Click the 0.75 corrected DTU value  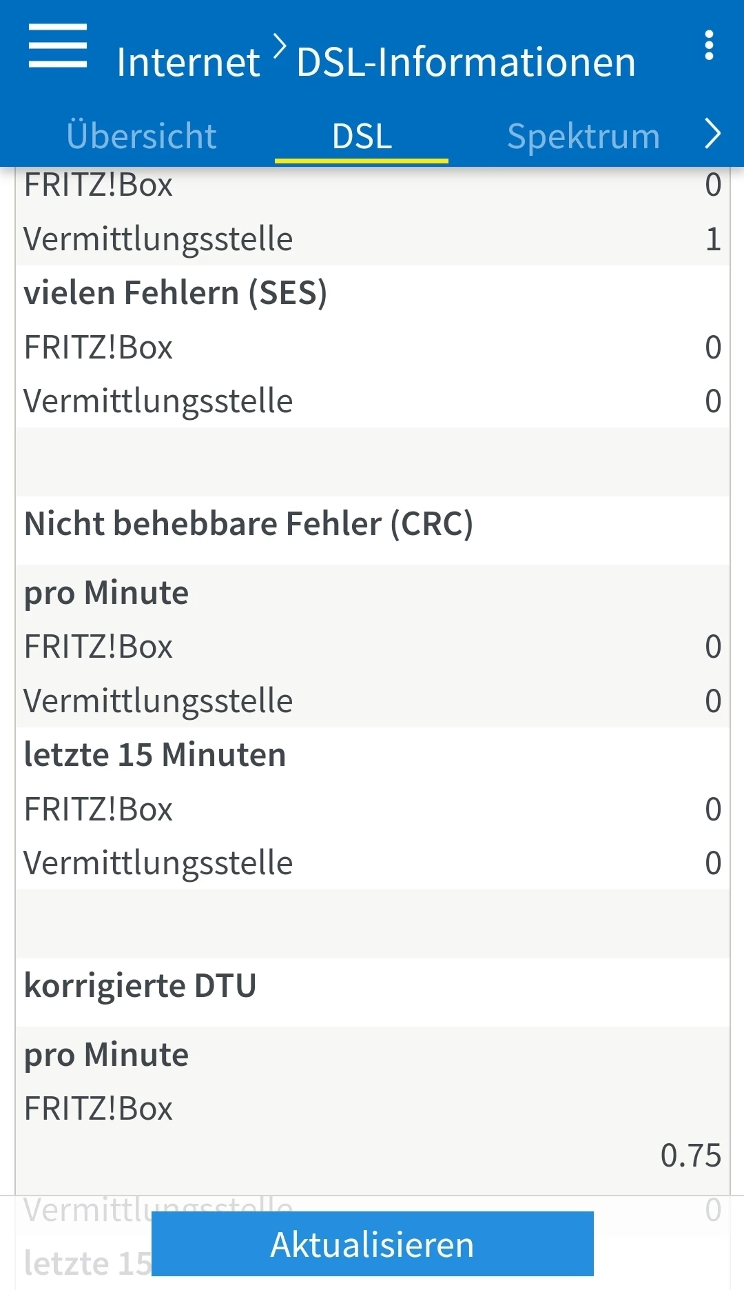tap(690, 1155)
